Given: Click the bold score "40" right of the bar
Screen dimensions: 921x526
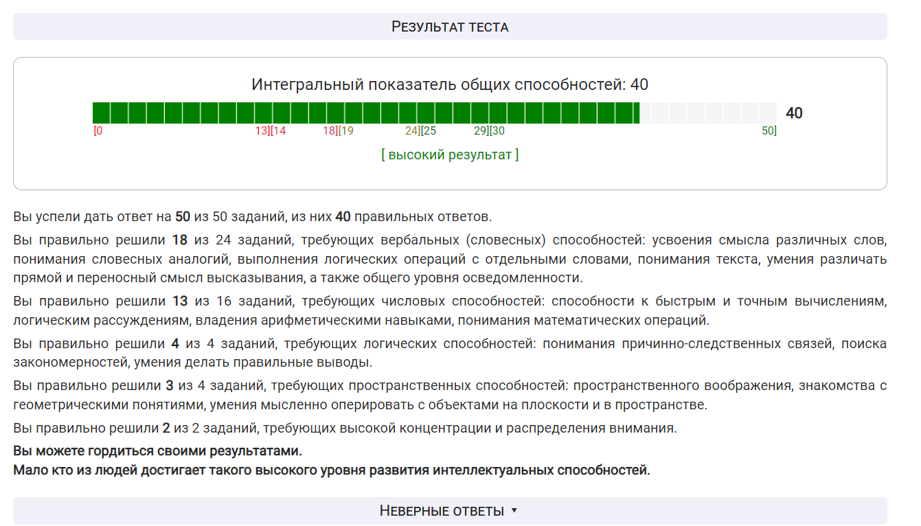Looking at the screenshot, I should coord(794,113).
